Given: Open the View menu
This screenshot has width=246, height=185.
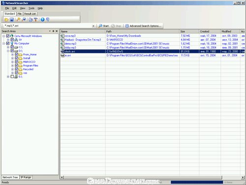Looking at the screenshot, I should [x=23, y=8].
